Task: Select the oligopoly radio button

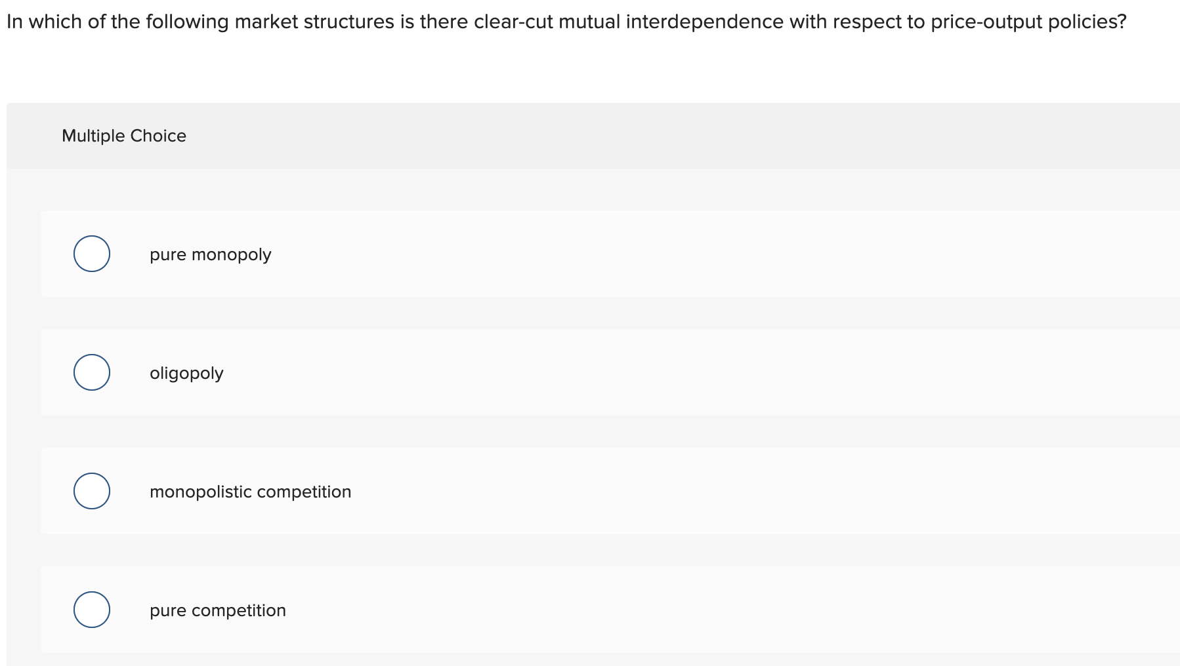Action: (91, 372)
